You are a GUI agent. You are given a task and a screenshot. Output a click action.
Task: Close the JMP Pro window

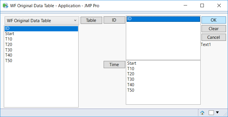click(x=219, y=5)
